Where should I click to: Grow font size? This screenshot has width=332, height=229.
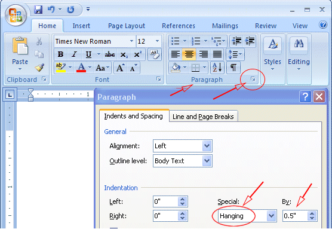(x=120, y=68)
